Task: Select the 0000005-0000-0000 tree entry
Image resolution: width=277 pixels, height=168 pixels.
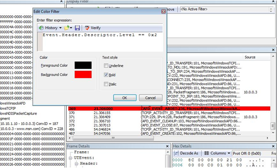Action: [x=16, y=98]
